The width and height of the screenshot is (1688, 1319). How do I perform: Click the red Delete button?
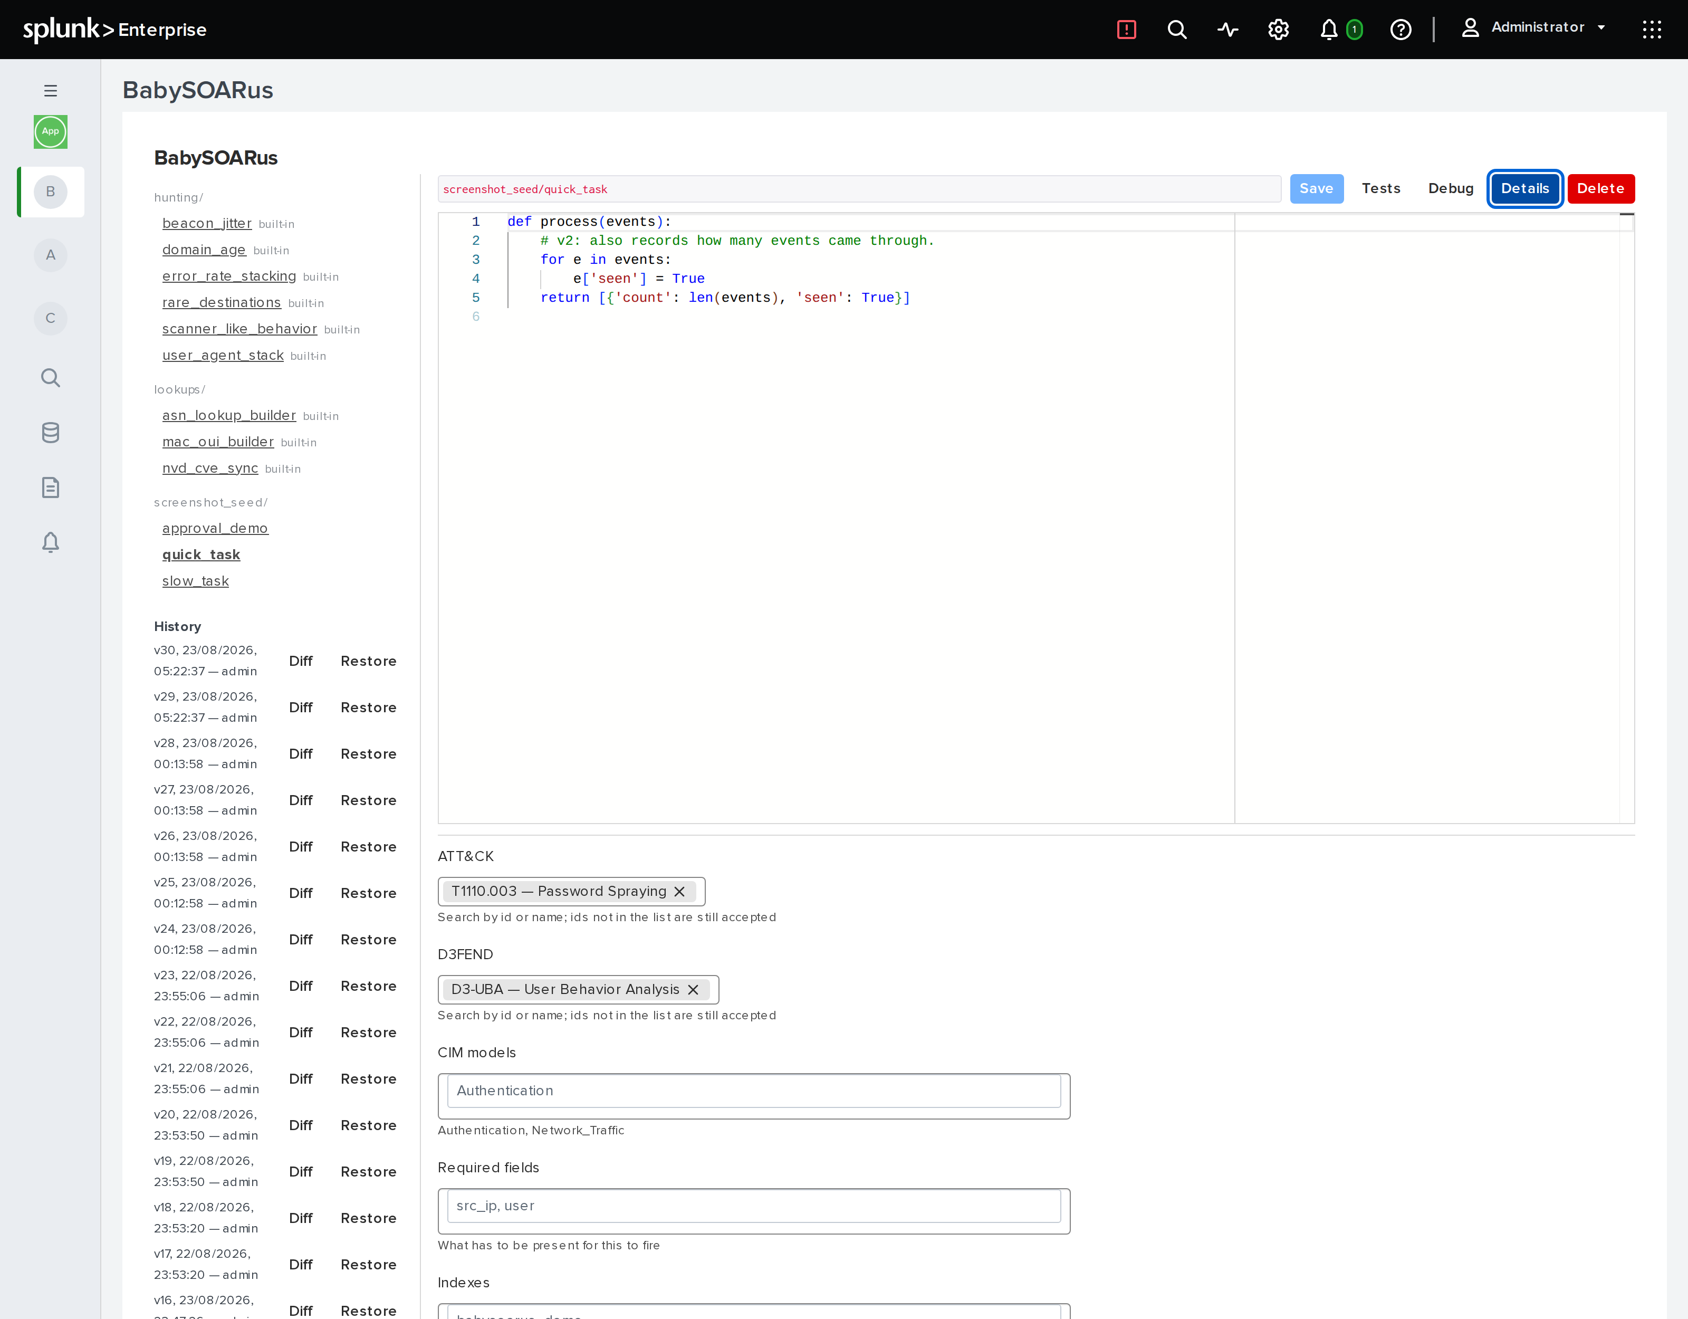[1600, 189]
